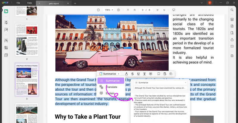Open the Reader mode icon in left sidebar
This screenshot has width=238, height=123.
click(6, 11)
